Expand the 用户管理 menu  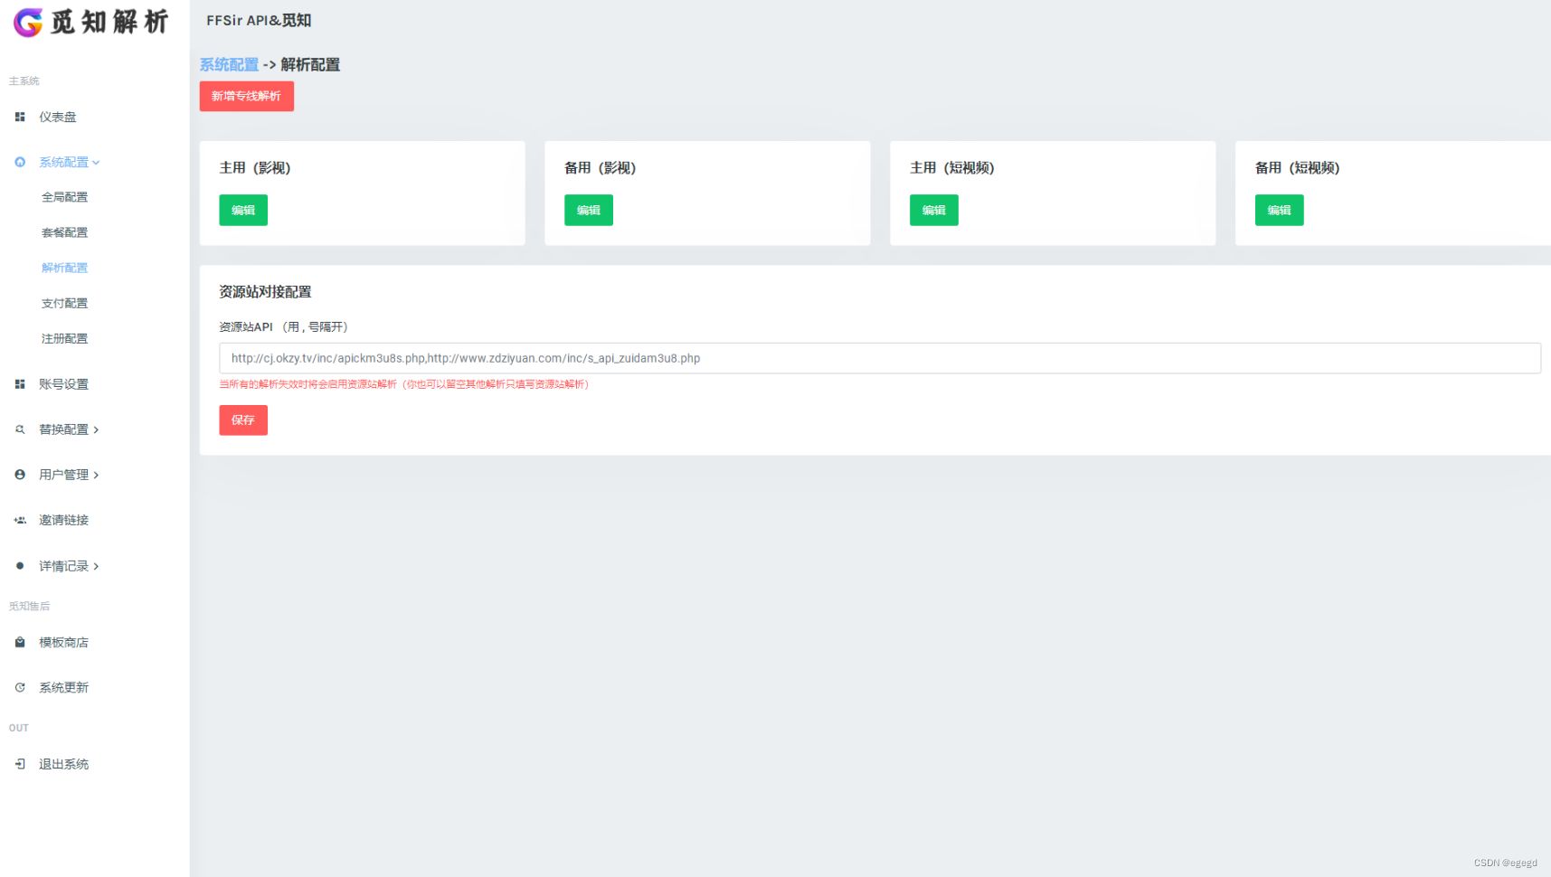pos(63,474)
